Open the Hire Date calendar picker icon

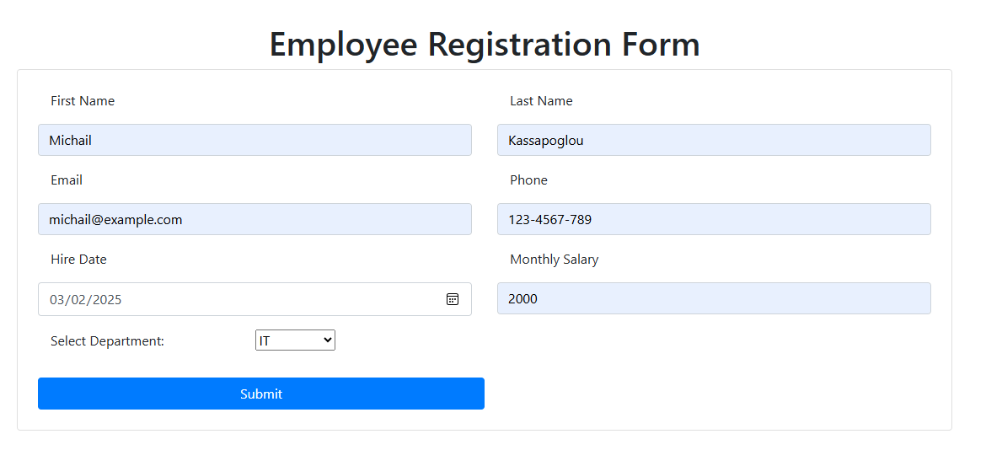(x=452, y=299)
